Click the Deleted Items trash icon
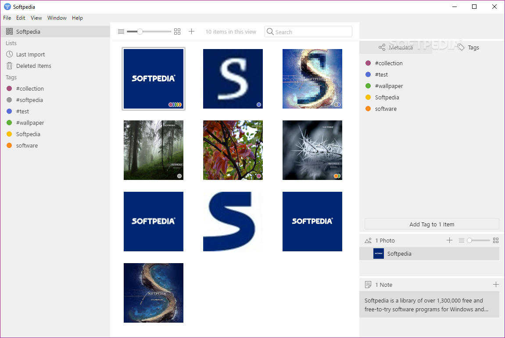 point(10,66)
